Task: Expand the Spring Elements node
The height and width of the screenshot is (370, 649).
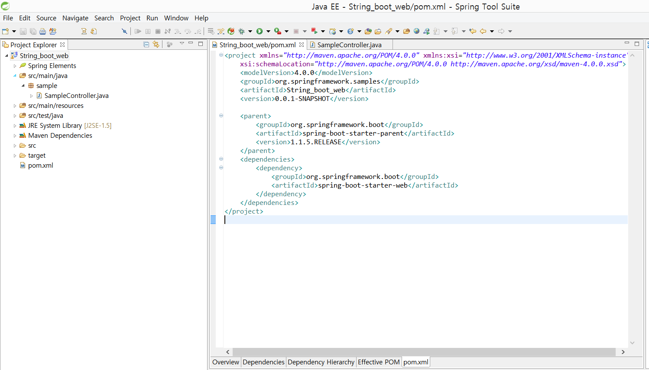Action: pos(15,66)
